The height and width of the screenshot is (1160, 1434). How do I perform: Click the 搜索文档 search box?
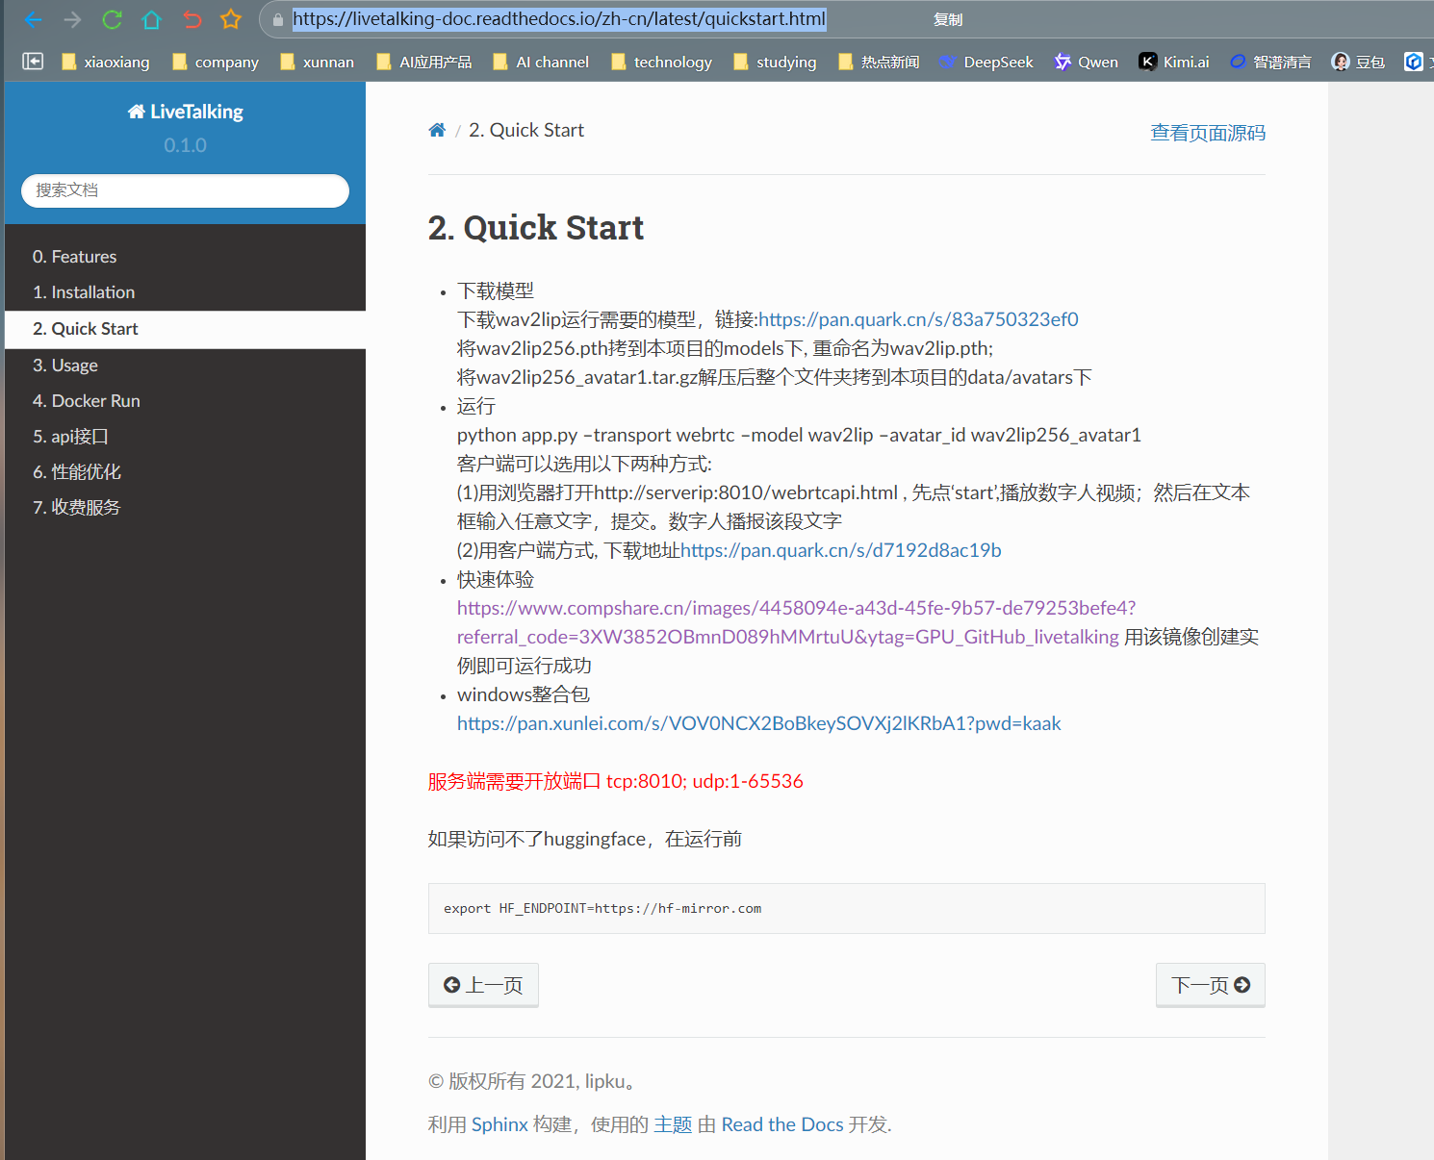[185, 190]
